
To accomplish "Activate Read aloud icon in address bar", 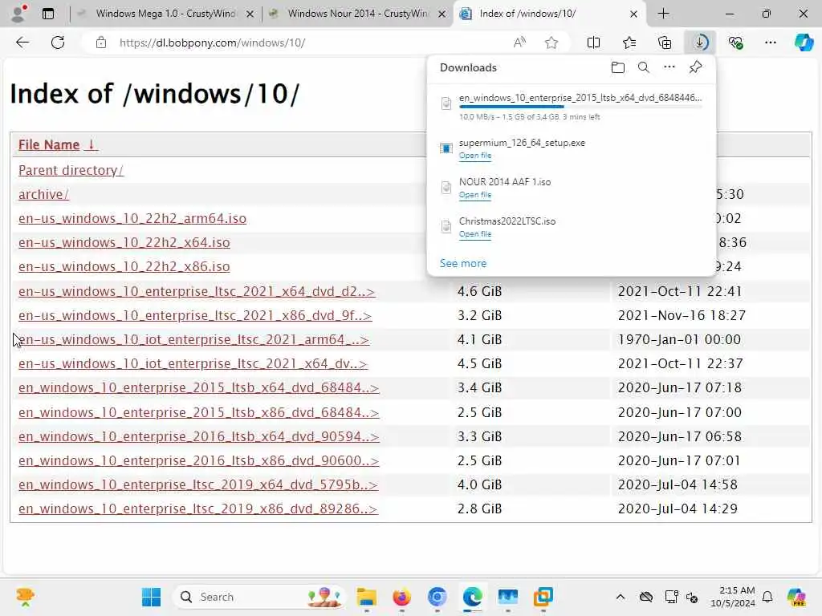I will (519, 43).
